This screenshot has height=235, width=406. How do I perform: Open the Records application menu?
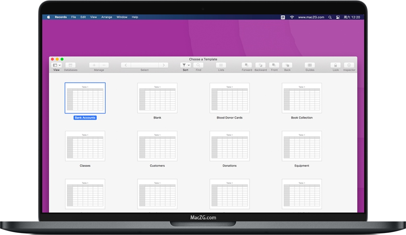(x=60, y=17)
